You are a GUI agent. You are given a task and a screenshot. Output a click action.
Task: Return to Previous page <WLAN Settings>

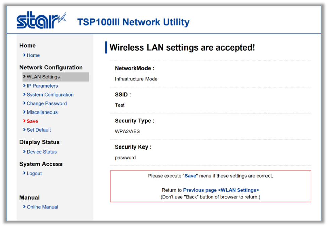point(221,190)
